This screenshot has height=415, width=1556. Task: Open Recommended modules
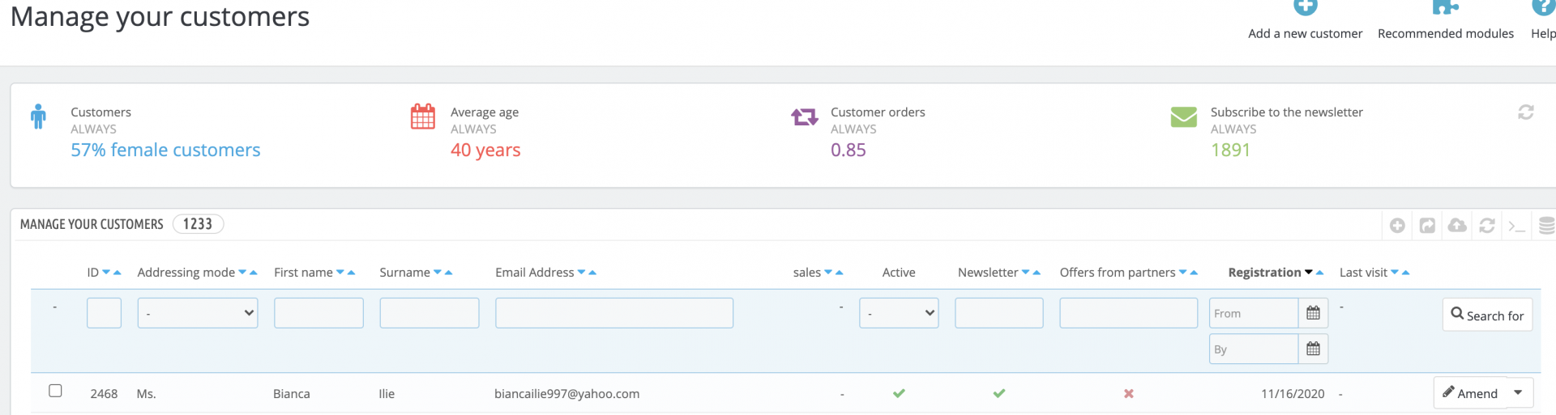pos(1445,33)
